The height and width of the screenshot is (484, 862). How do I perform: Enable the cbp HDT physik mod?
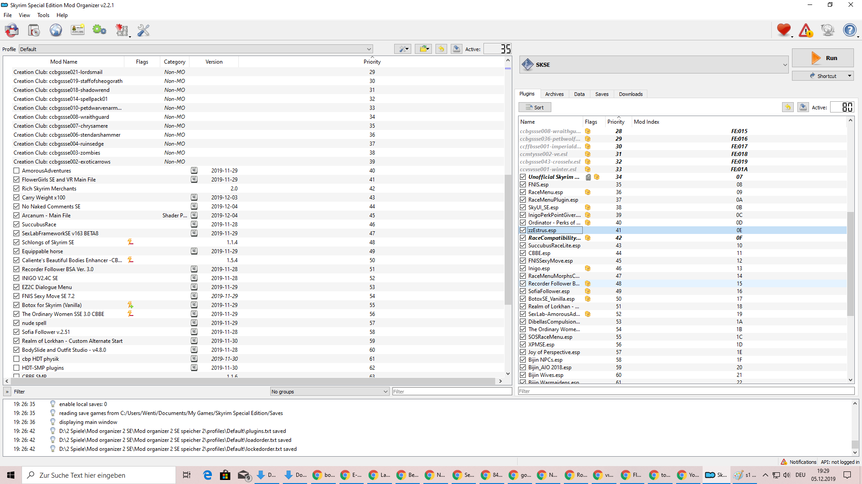coord(17,359)
